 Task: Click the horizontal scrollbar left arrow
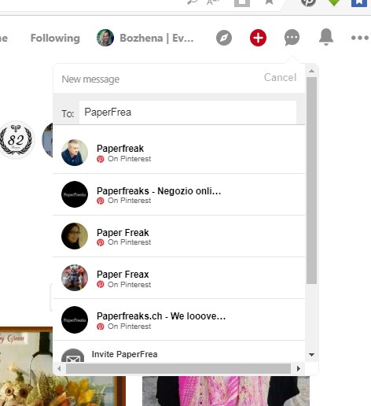[59, 368]
